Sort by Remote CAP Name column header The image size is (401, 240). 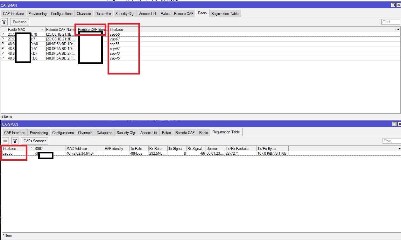tap(61, 30)
